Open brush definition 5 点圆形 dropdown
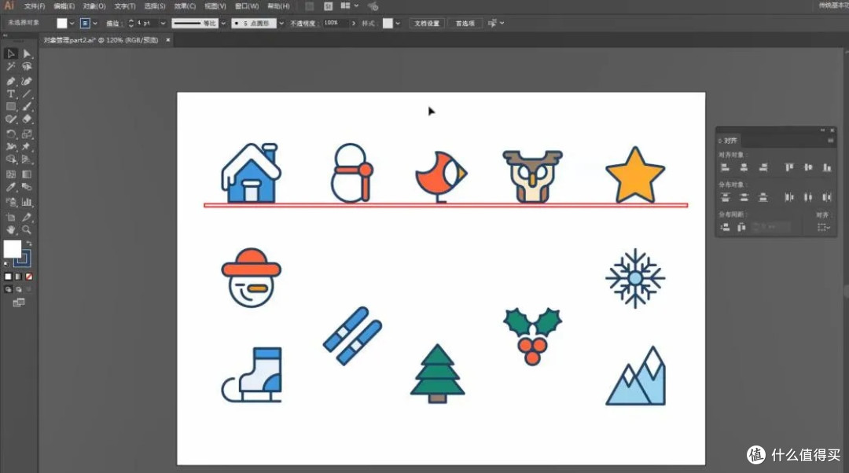This screenshot has height=473, width=849. click(x=281, y=24)
